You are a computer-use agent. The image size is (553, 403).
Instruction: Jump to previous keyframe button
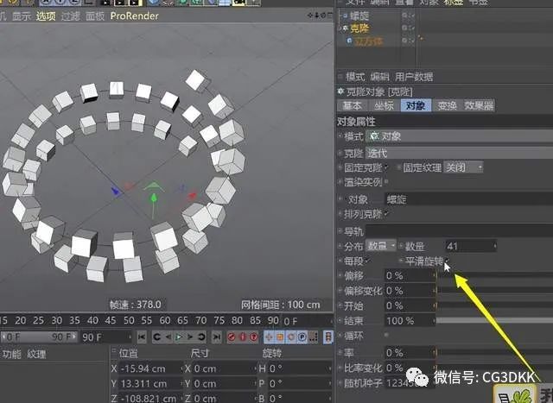point(157,337)
